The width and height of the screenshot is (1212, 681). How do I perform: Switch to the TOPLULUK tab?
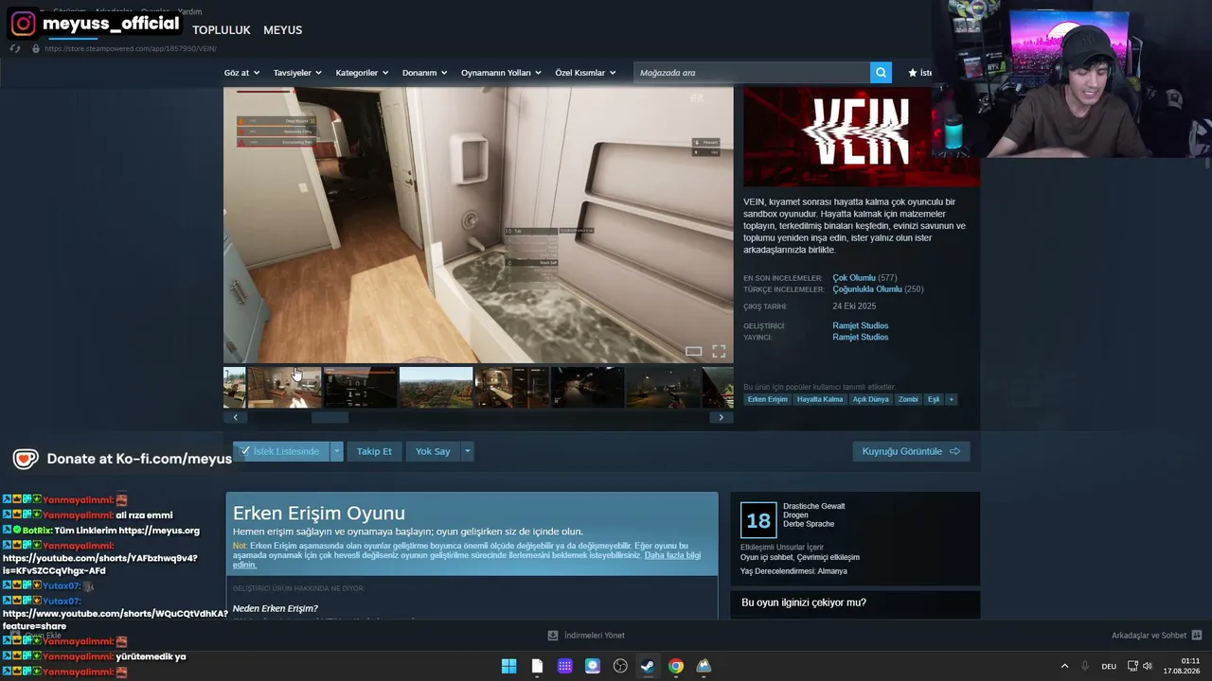[x=222, y=30]
